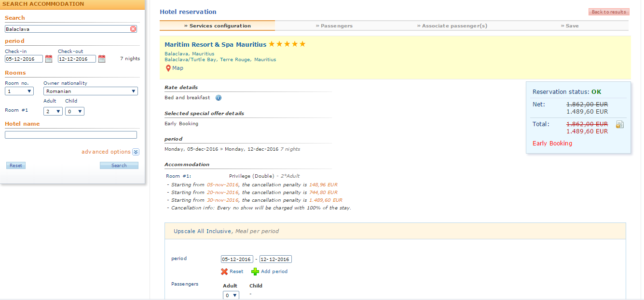Click the green Add period plus icon
644x300 pixels.
click(255, 272)
